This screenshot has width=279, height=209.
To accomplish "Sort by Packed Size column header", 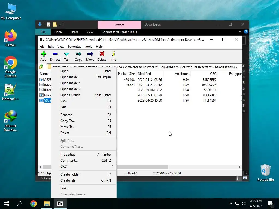I will (x=126, y=73).
